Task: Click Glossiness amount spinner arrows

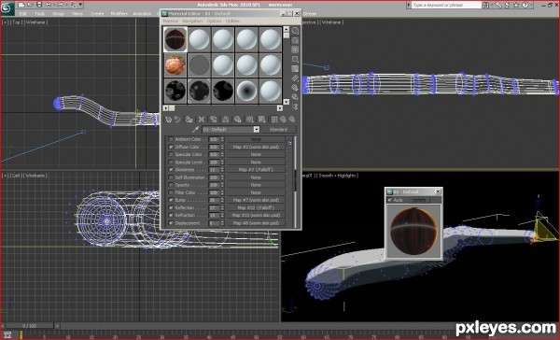Action: (222, 170)
